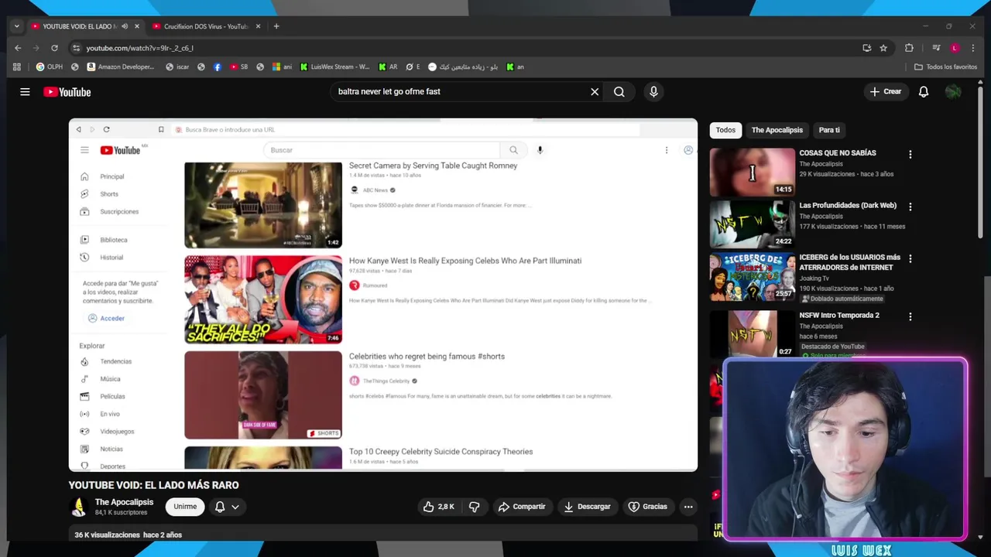Open options for ICEBERG de los USUARIOS
991x557 pixels.
tap(910, 259)
